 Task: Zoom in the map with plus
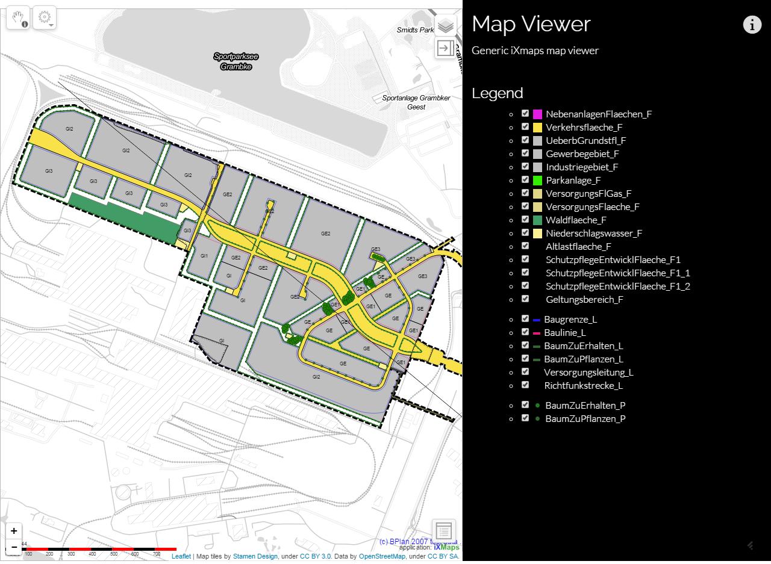[14, 531]
